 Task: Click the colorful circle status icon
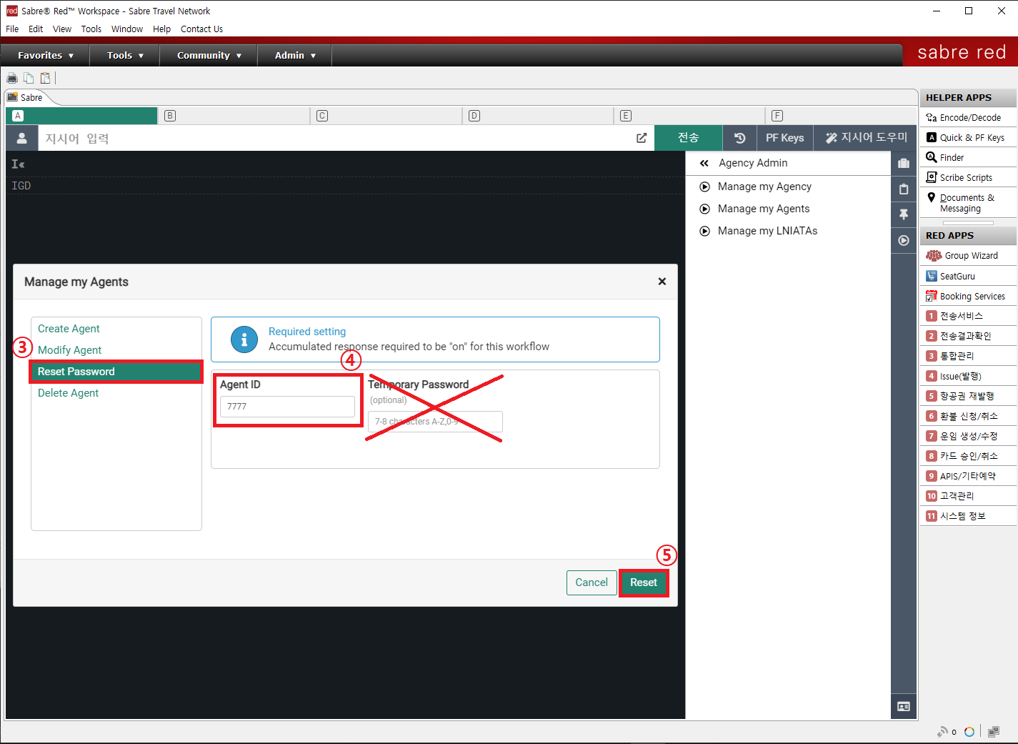(x=969, y=731)
